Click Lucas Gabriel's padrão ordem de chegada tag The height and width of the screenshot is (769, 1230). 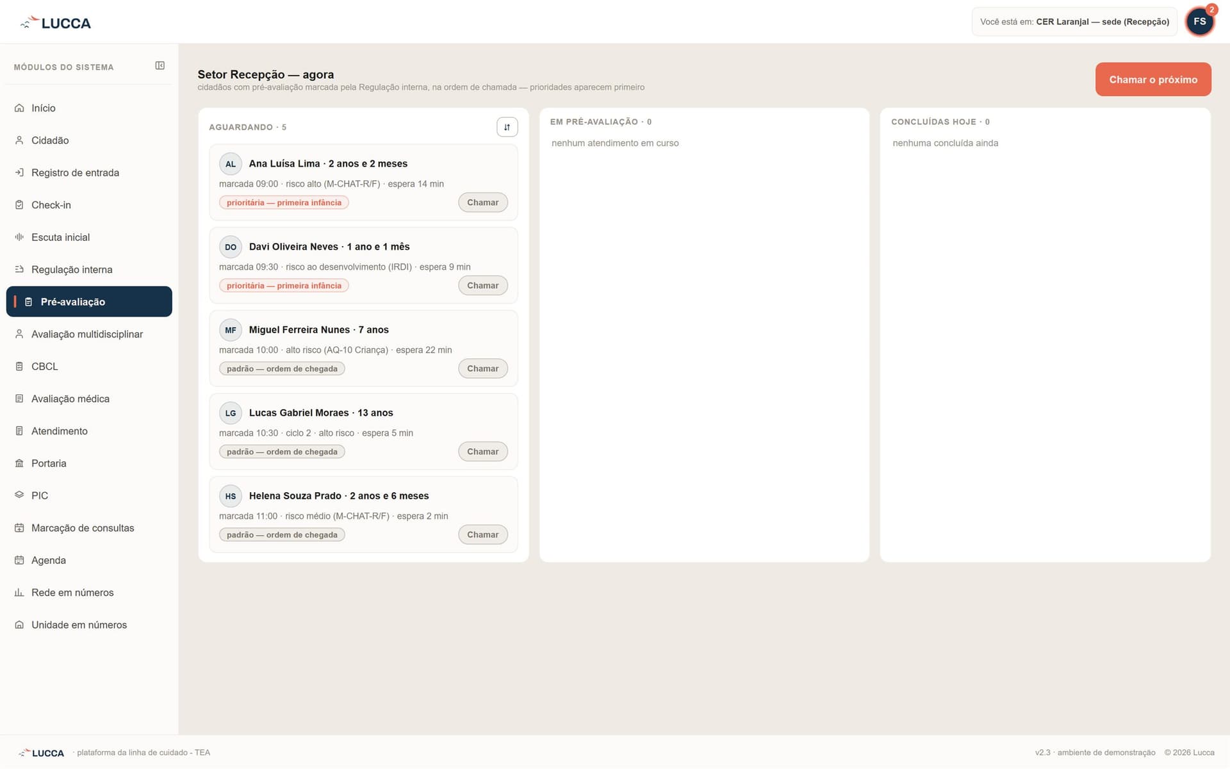[x=282, y=452]
